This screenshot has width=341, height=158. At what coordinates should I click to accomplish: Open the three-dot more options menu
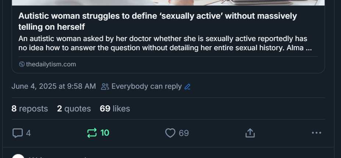click(x=316, y=133)
